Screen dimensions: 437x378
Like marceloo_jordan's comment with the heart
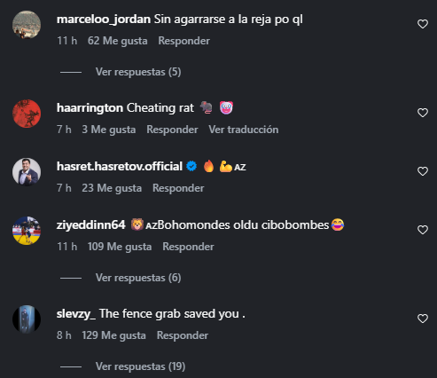(423, 24)
